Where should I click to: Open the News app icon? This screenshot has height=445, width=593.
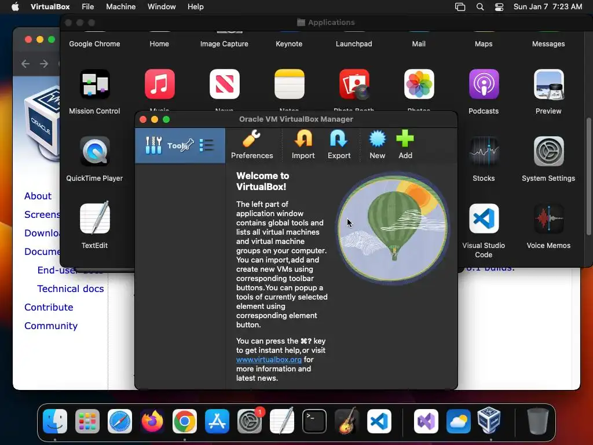tap(225, 84)
